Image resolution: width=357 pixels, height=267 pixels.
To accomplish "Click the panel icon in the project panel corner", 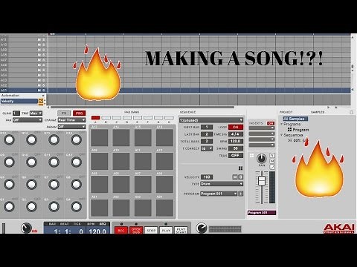I will (x=351, y=112).
